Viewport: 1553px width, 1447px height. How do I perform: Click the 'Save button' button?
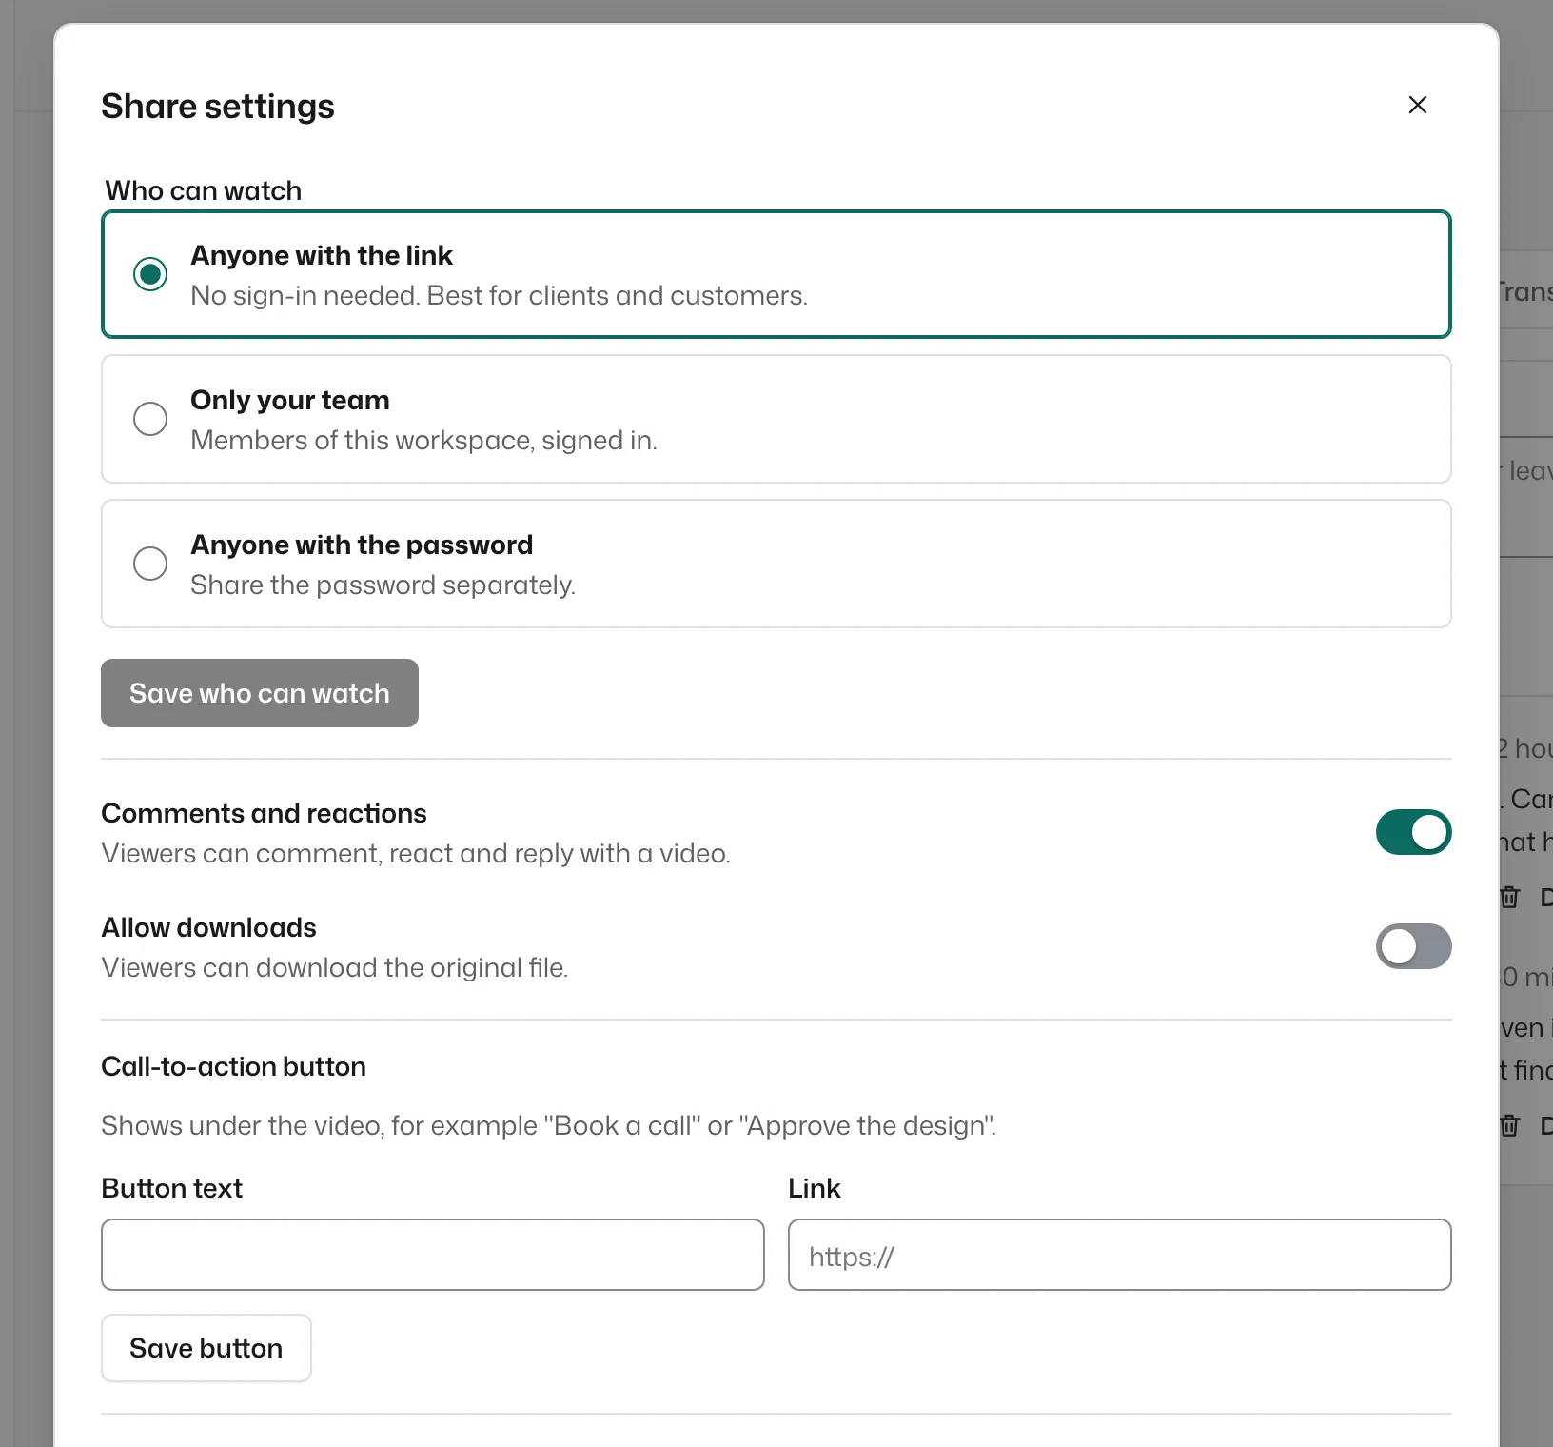point(206,1348)
